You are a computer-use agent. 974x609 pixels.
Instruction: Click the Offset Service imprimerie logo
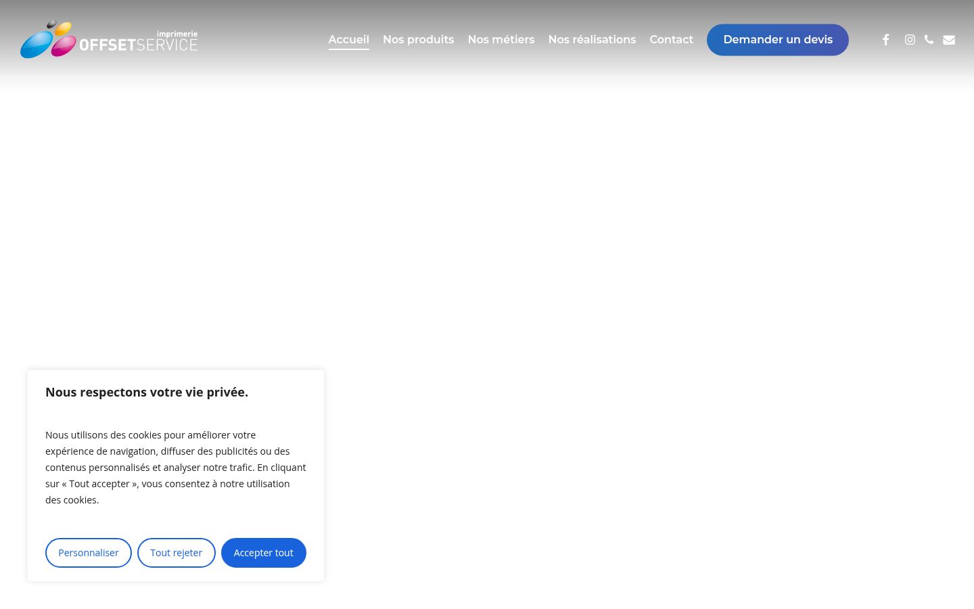(x=109, y=40)
